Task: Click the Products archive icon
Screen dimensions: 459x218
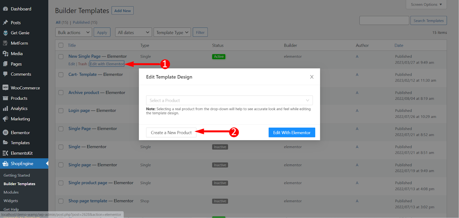Action: (x=5, y=98)
